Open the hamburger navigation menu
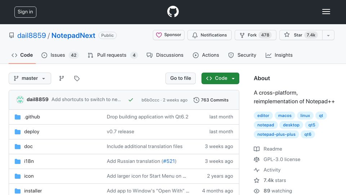This screenshot has width=346, height=195. (x=326, y=12)
